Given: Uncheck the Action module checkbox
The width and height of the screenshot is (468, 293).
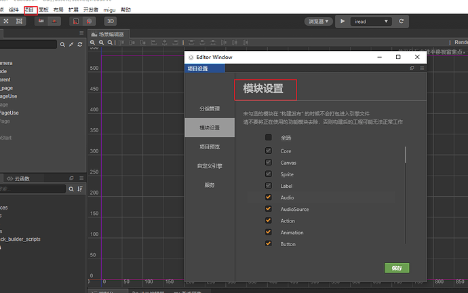Looking at the screenshot, I should (269, 220).
